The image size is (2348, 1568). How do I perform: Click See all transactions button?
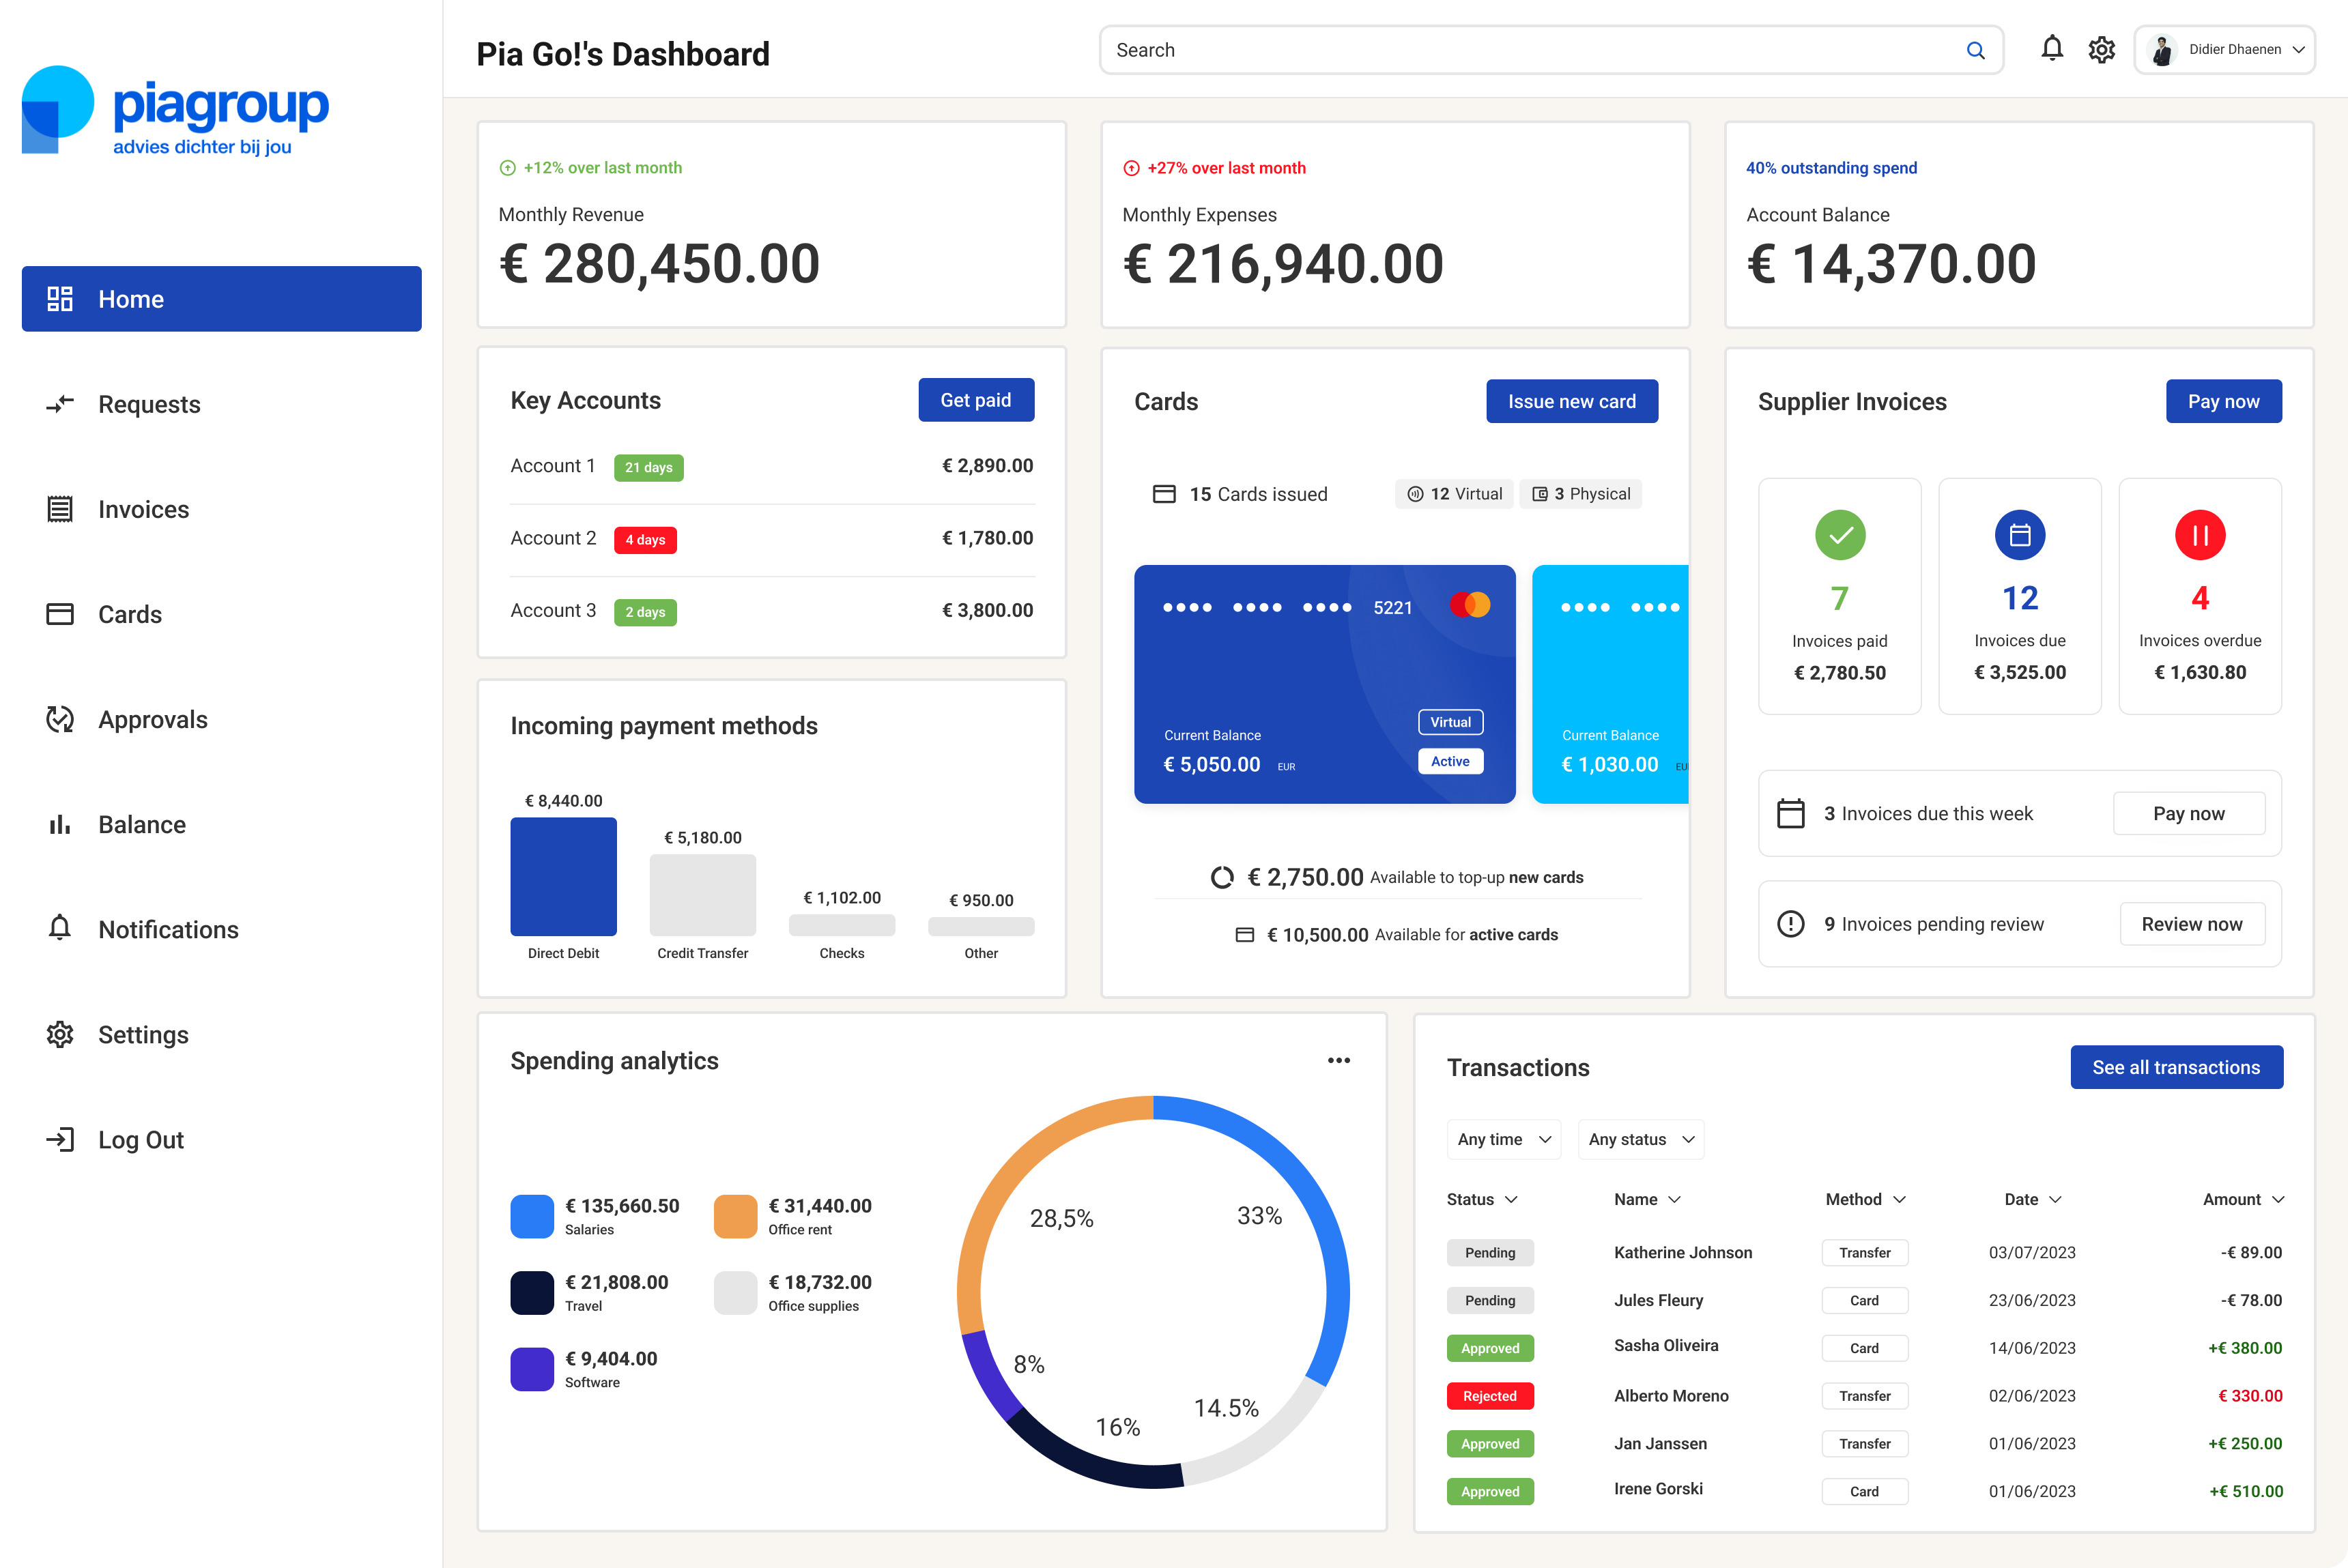[x=2175, y=1067]
